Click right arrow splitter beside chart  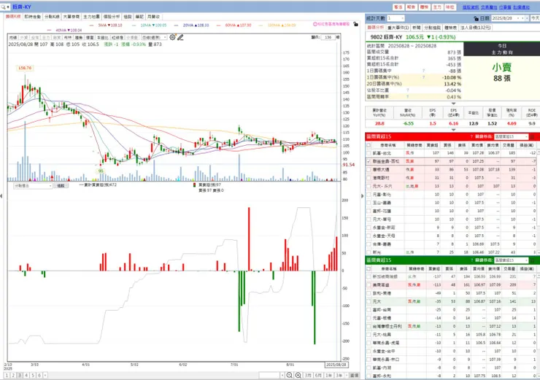tap(362, 196)
